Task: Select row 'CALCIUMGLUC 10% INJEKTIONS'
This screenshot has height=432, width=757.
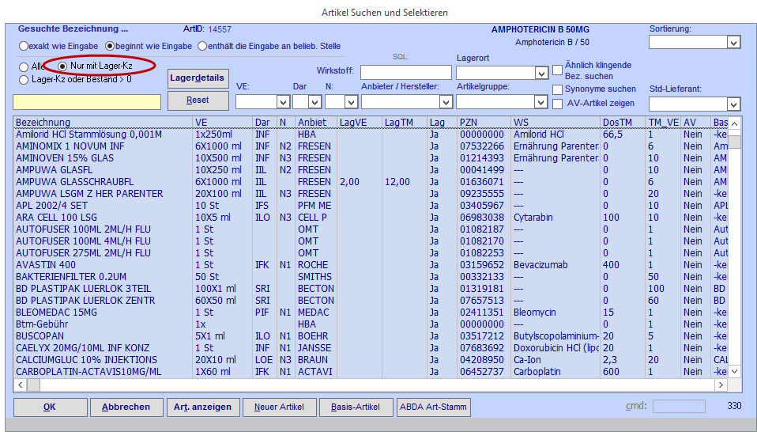Action: [371, 360]
